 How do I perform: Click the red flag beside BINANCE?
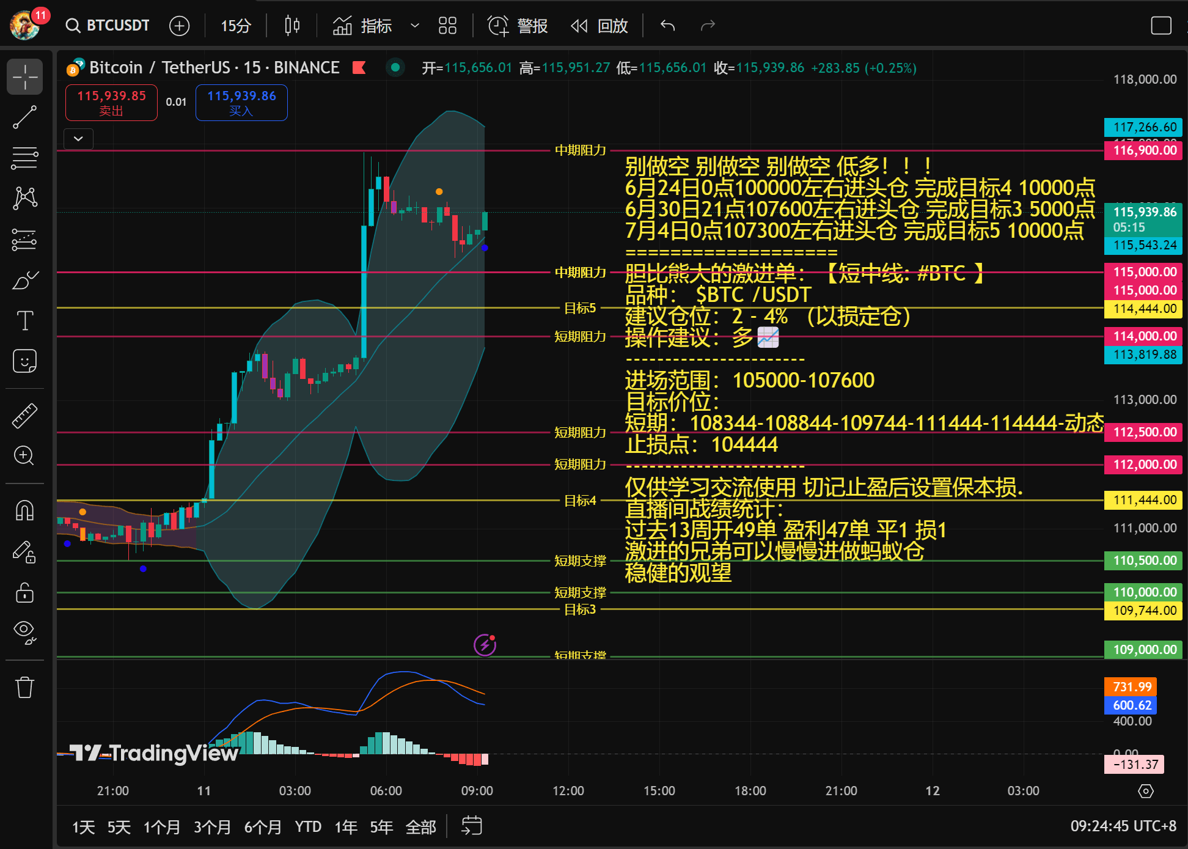point(359,68)
